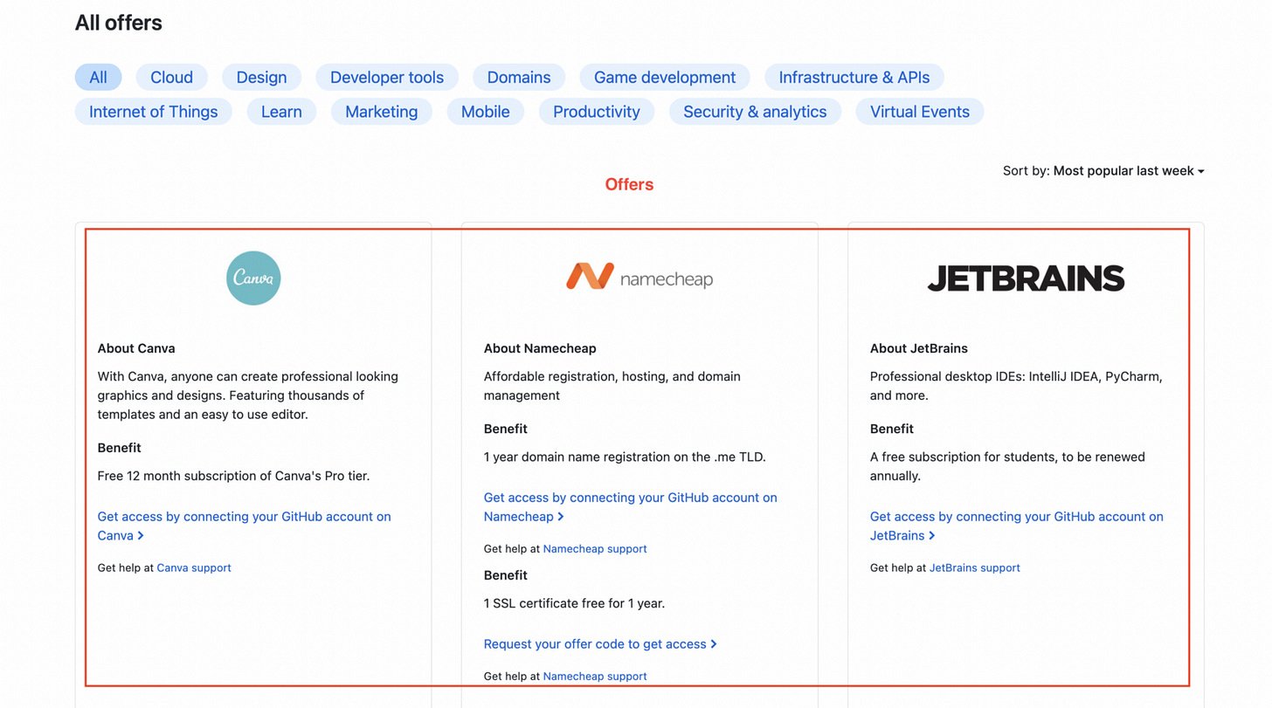1272x708 pixels.
Task: Show Developer tools offers
Action: tap(387, 77)
